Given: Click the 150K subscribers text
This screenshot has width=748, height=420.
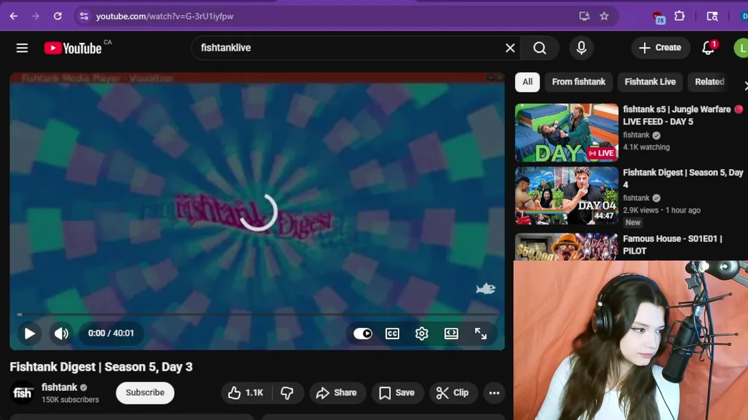Looking at the screenshot, I should 70,400.
